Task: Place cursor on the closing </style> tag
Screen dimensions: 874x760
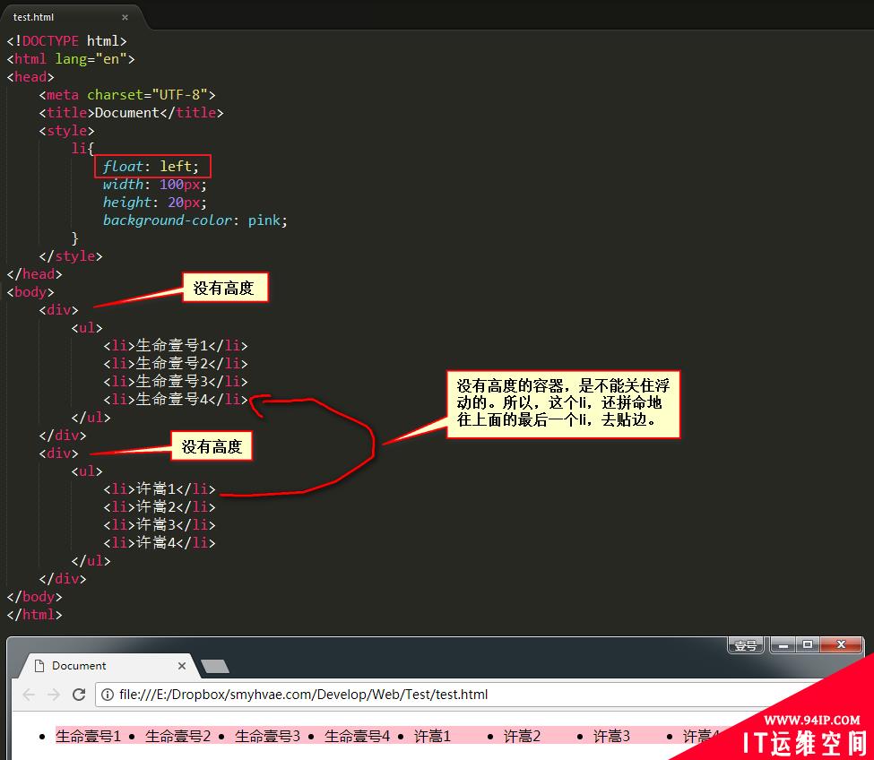Action: 71,256
